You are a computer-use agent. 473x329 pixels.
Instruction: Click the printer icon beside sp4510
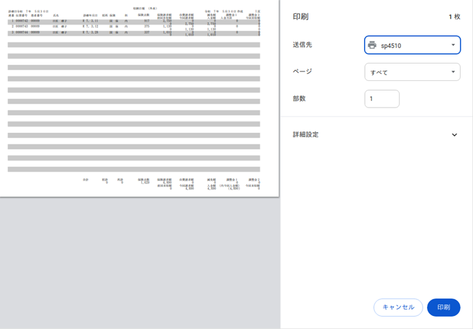(372, 45)
